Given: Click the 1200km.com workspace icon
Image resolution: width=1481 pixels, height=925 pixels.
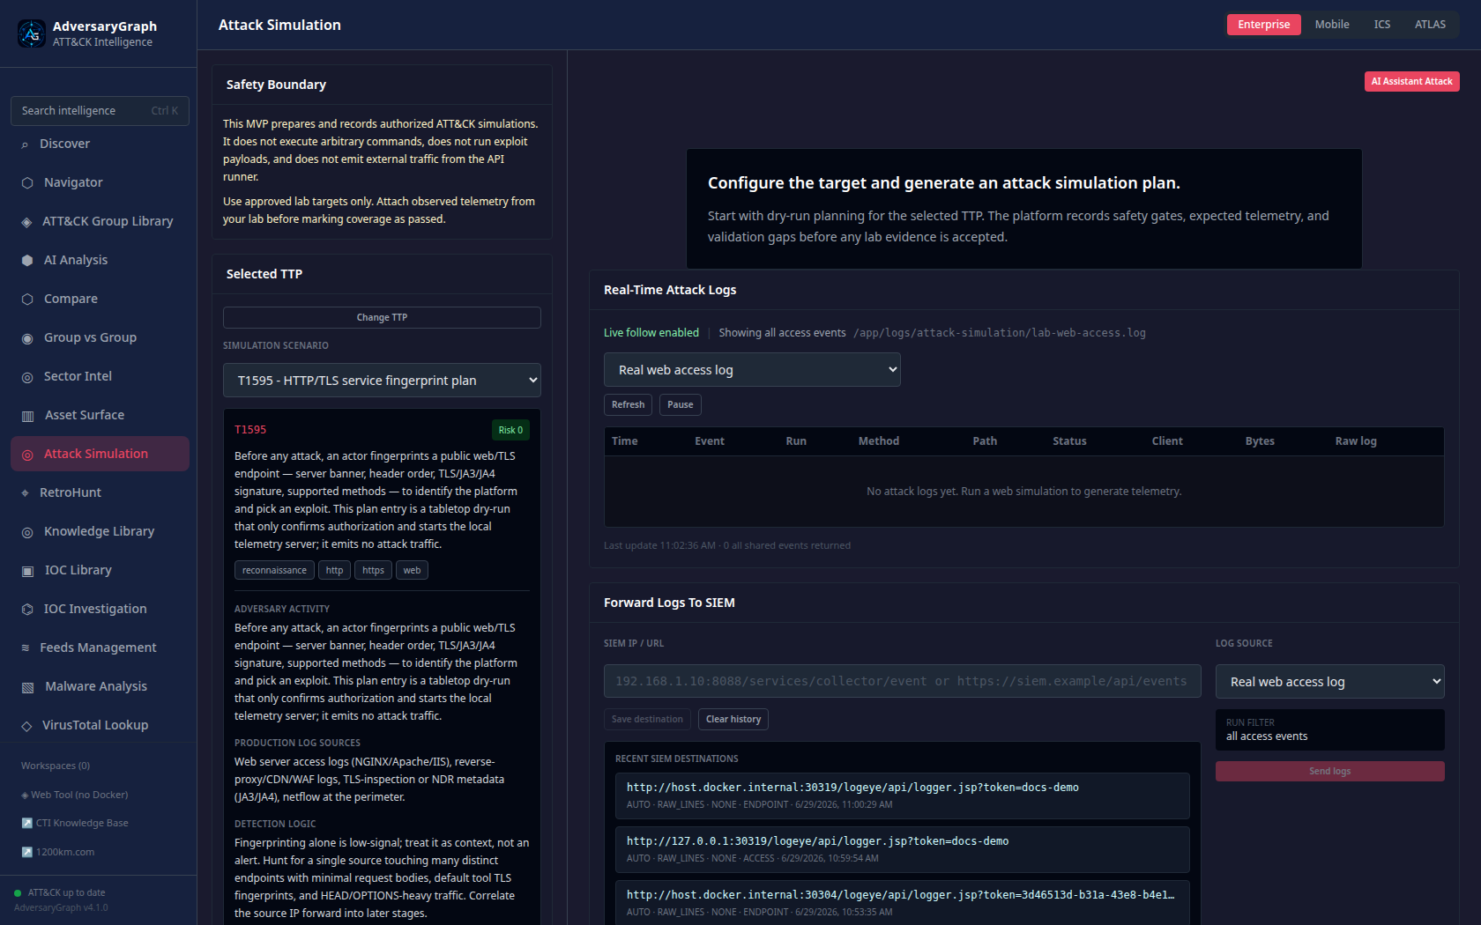Looking at the screenshot, I should click(26, 853).
